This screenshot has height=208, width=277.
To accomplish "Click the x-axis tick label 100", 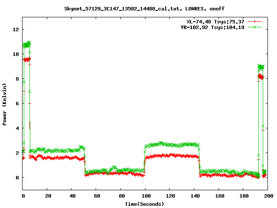I will tap(146, 196).
